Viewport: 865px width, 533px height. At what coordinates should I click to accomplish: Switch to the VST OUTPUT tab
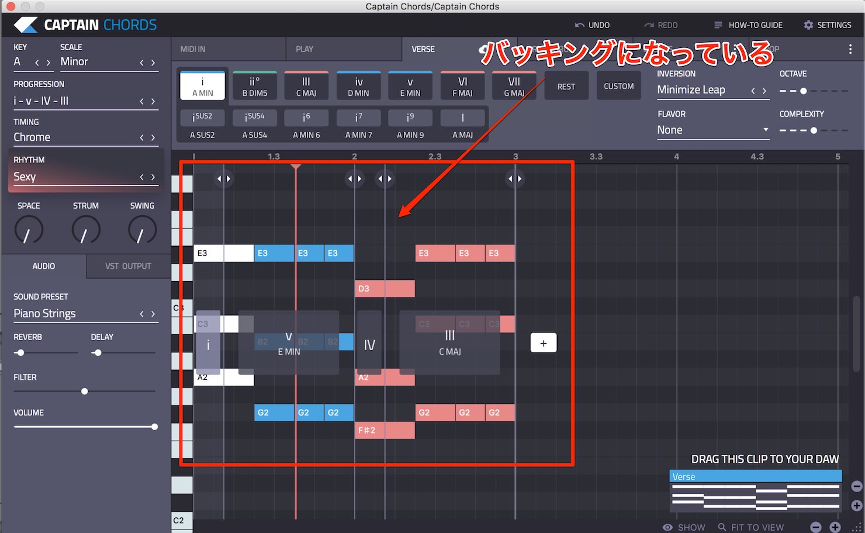(129, 266)
